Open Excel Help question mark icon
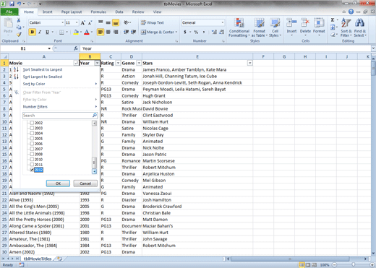The height and width of the screenshot is (268, 376). pyautogui.click(x=351, y=12)
